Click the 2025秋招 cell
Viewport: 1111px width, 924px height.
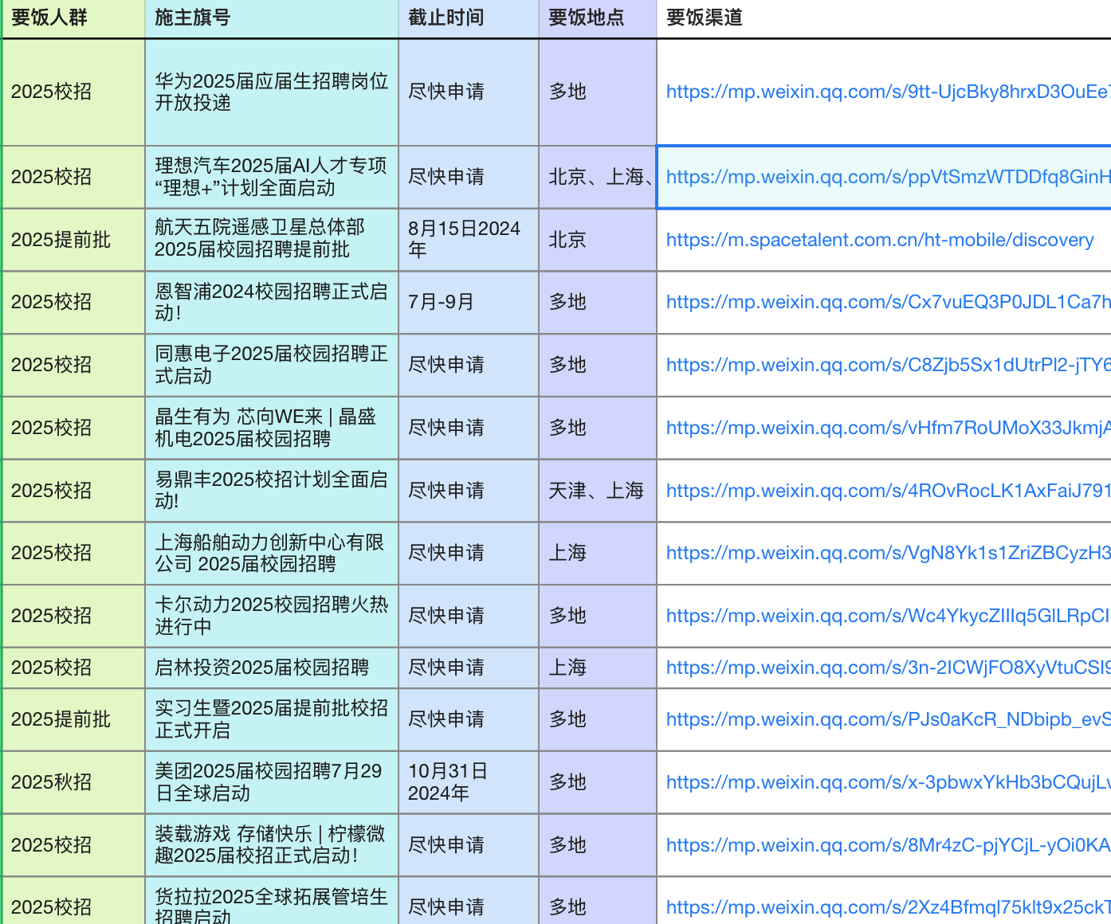[73, 782]
